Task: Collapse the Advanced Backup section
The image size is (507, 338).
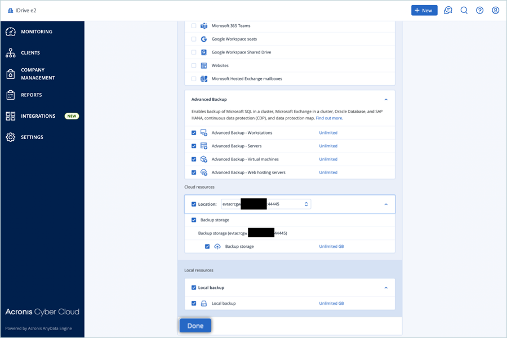Action: (x=386, y=99)
